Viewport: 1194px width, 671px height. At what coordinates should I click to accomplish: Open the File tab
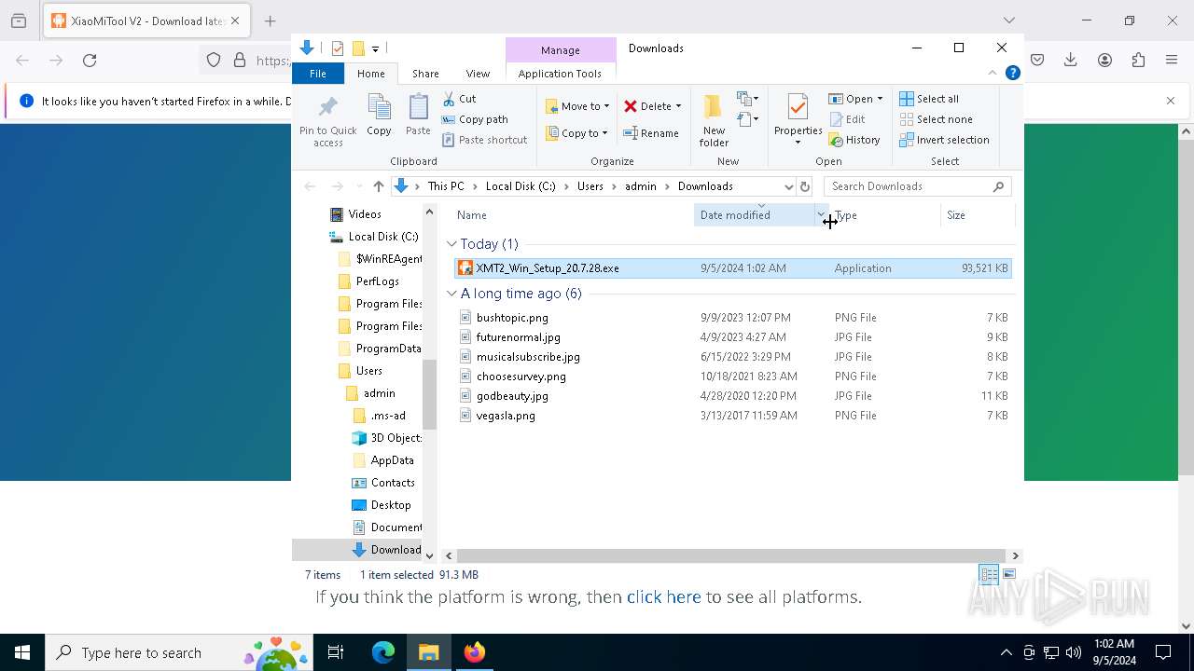click(x=318, y=74)
